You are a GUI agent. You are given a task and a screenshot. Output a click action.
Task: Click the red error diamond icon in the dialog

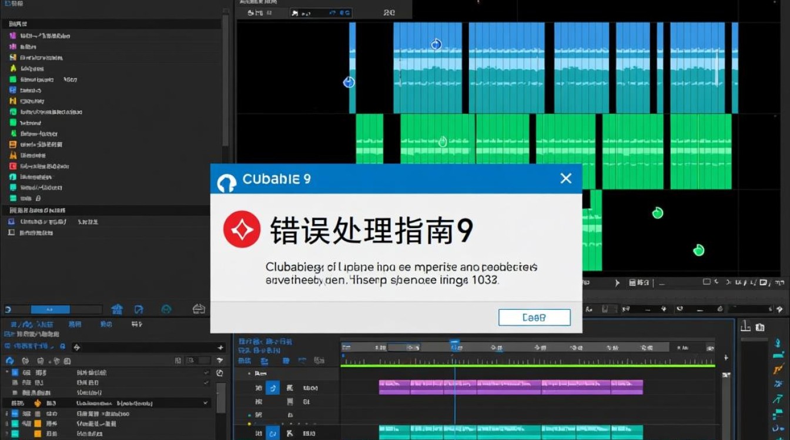coord(241,229)
